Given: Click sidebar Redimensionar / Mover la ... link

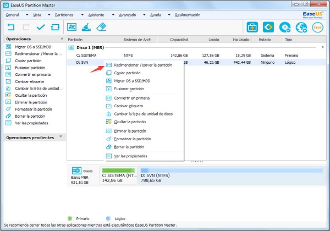Looking at the screenshot, I should point(38,54).
